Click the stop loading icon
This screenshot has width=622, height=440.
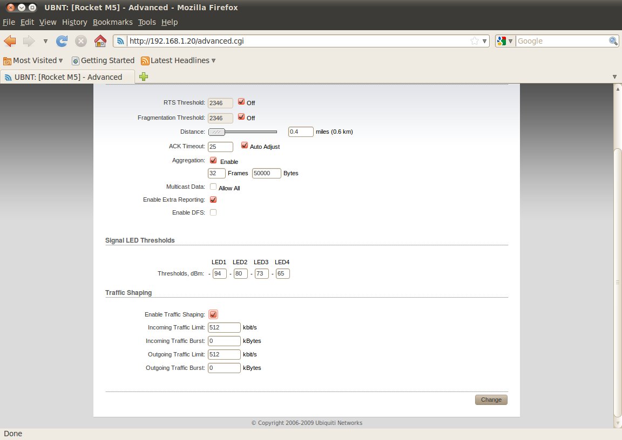point(81,41)
